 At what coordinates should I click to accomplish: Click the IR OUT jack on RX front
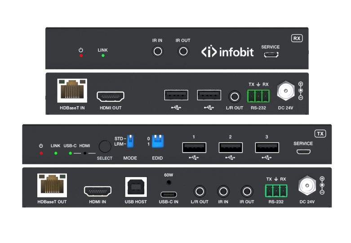(x=183, y=51)
